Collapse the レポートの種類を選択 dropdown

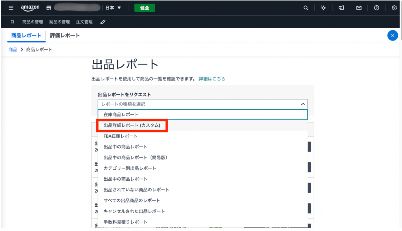[203, 104]
